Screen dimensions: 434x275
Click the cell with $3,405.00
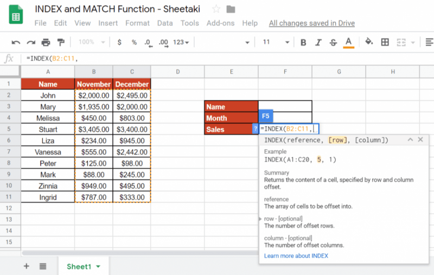pyautogui.click(x=93, y=130)
